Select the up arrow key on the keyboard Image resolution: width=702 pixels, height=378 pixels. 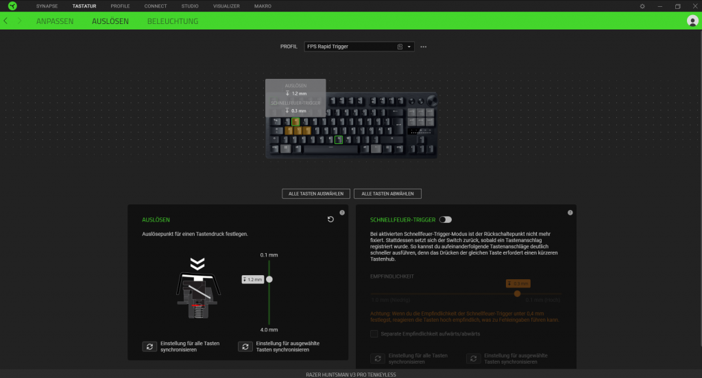(x=421, y=139)
